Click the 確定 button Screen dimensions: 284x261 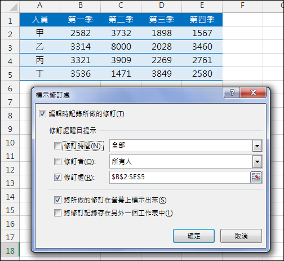pyautogui.click(x=194, y=236)
